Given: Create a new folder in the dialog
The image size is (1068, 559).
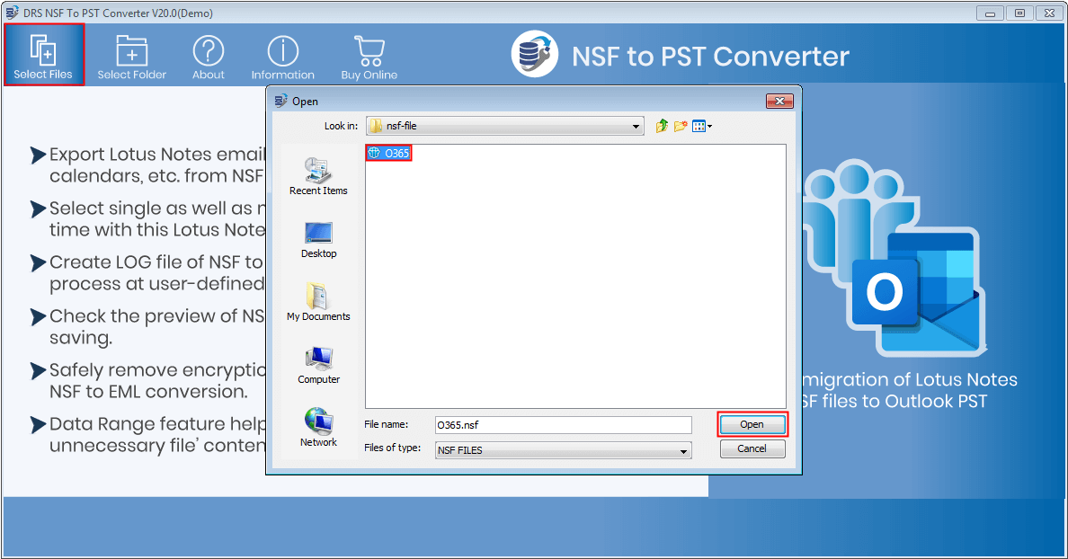Looking at the screenshot, I should (679, 126).
